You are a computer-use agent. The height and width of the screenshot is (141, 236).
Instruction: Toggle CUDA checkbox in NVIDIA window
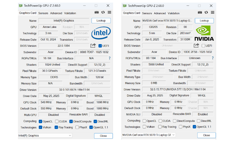tap(160, 121)
